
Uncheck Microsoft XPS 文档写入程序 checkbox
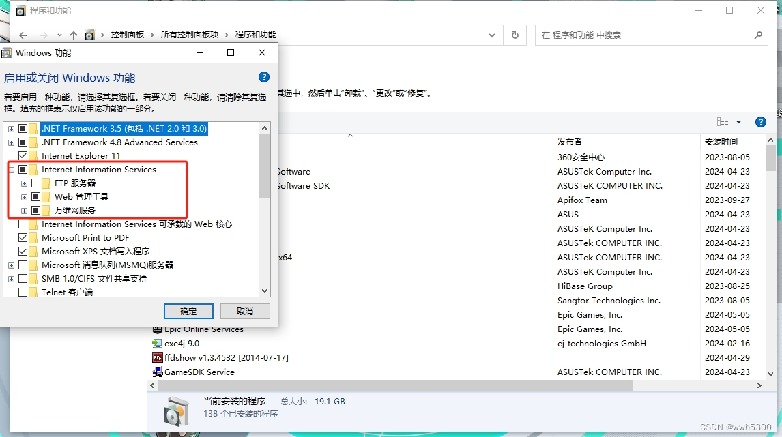[23, 251]
